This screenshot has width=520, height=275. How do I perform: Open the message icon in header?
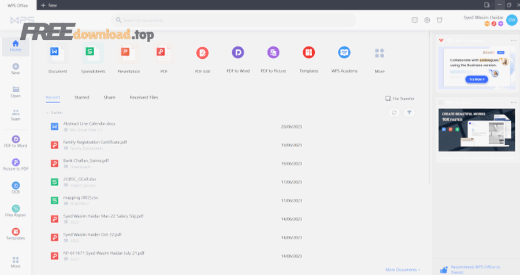414,20
